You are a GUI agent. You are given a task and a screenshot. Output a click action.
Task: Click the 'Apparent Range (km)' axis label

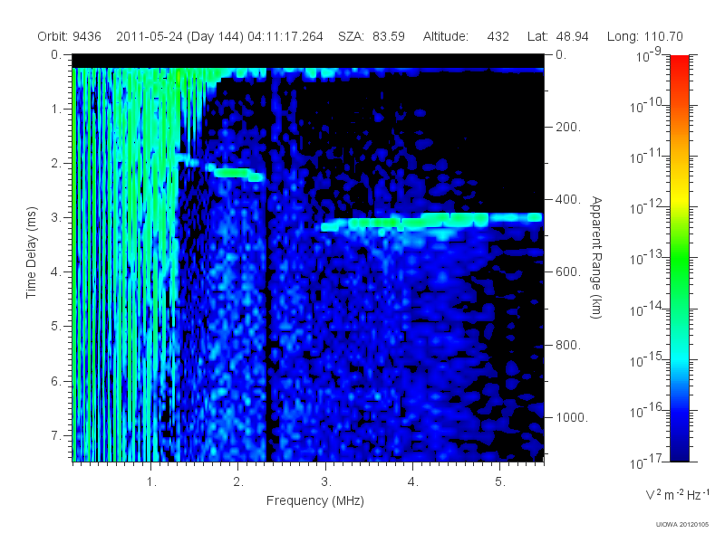[x=596, y=257]
